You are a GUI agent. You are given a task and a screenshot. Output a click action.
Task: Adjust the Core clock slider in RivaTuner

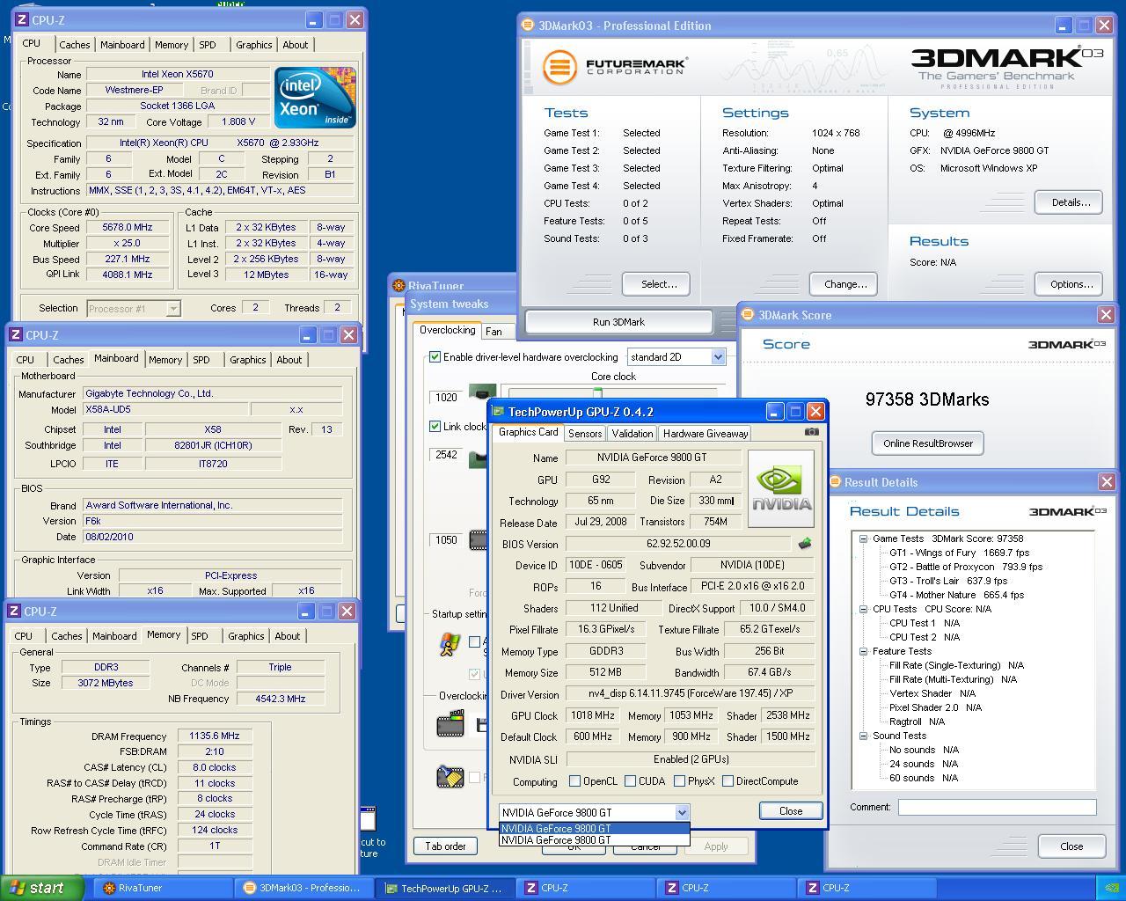[x=597, y=393]
